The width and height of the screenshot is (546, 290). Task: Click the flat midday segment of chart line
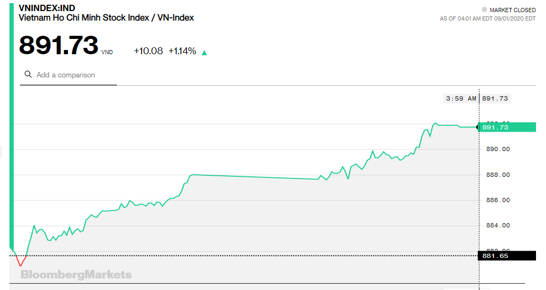coord(255,177)
